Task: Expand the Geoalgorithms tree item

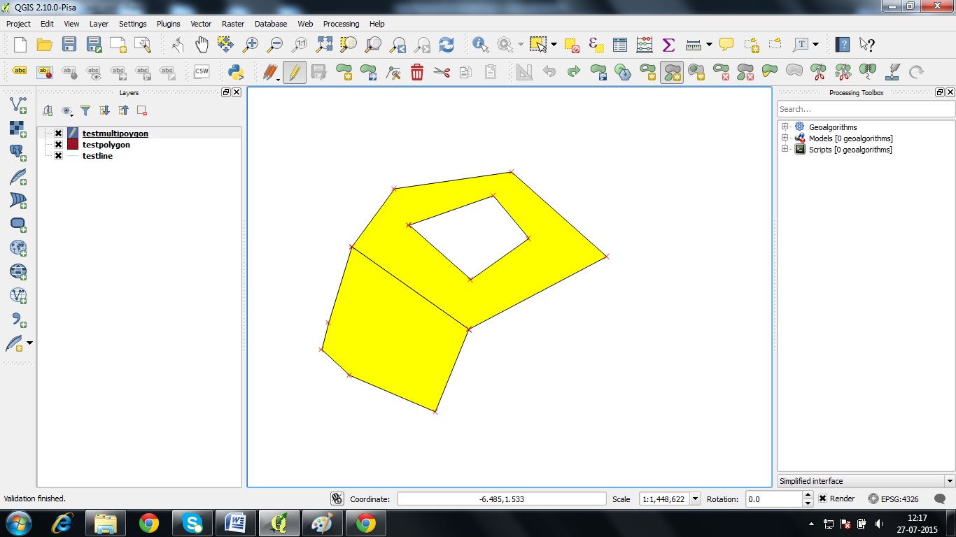Action: [785, 127]
